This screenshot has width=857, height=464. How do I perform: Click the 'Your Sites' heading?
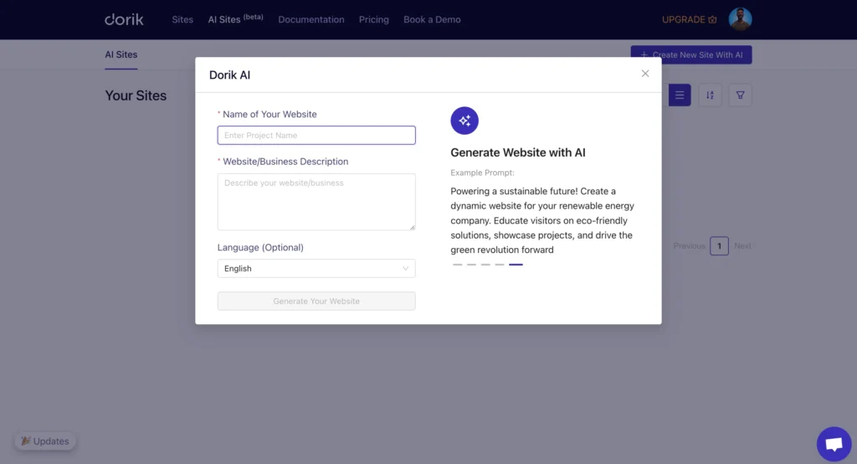click(x=136, y=95)
